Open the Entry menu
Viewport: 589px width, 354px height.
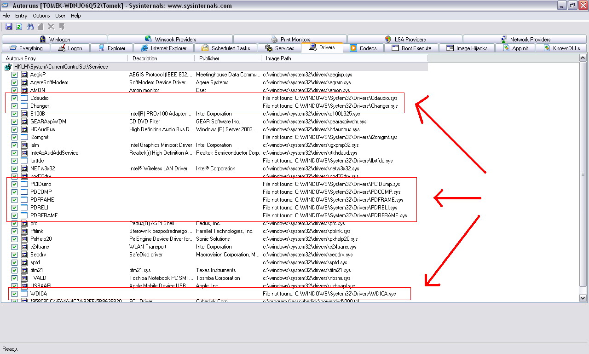point(21,16)
